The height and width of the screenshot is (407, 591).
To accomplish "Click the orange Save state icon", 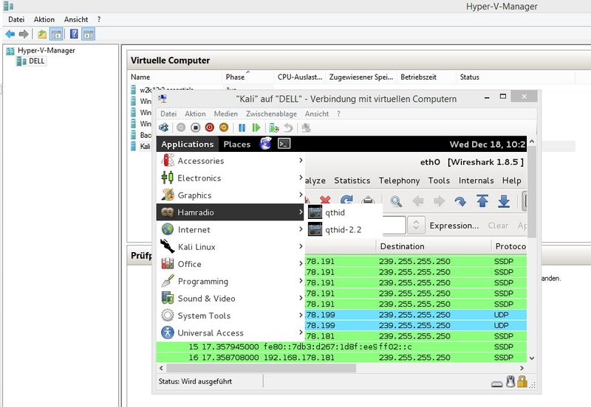I will (223, 128).
